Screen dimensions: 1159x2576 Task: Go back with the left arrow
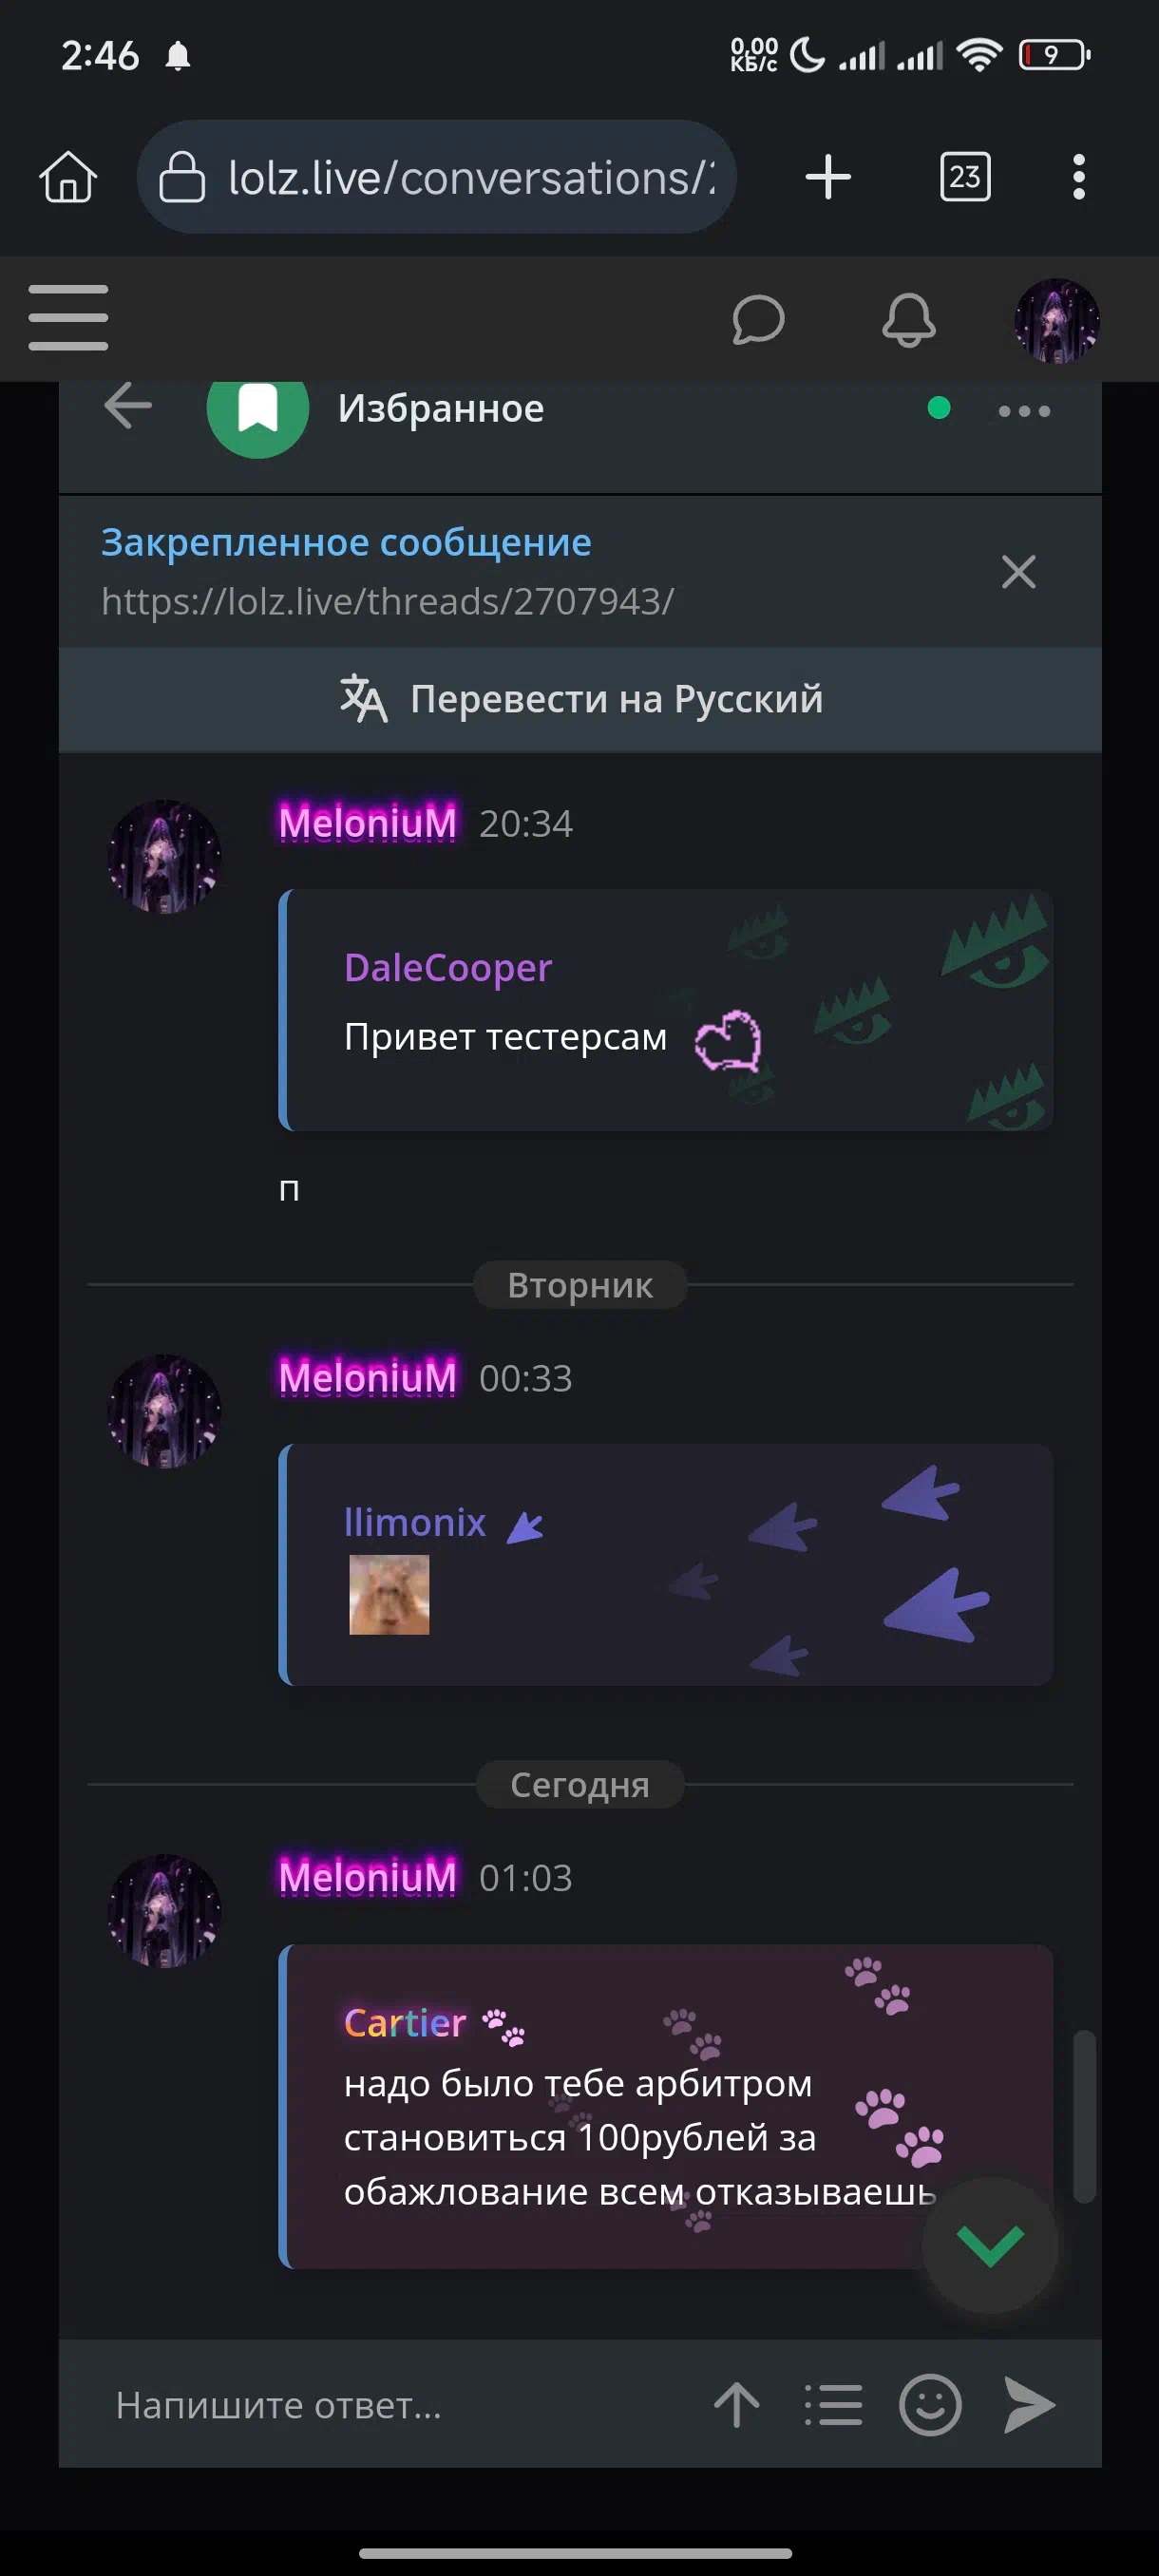coord(128,406)
